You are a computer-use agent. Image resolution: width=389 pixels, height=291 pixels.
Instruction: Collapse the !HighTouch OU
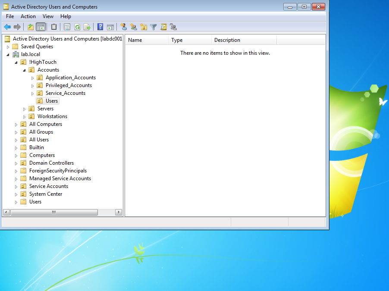point(16,63)
